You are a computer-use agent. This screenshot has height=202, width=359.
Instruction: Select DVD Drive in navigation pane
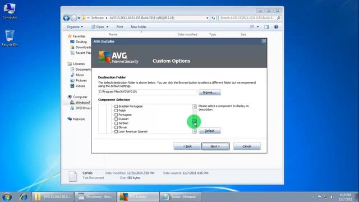pos(81,108)
